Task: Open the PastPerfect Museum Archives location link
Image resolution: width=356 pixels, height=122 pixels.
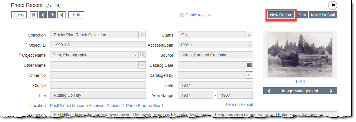Action: point(107,106)
